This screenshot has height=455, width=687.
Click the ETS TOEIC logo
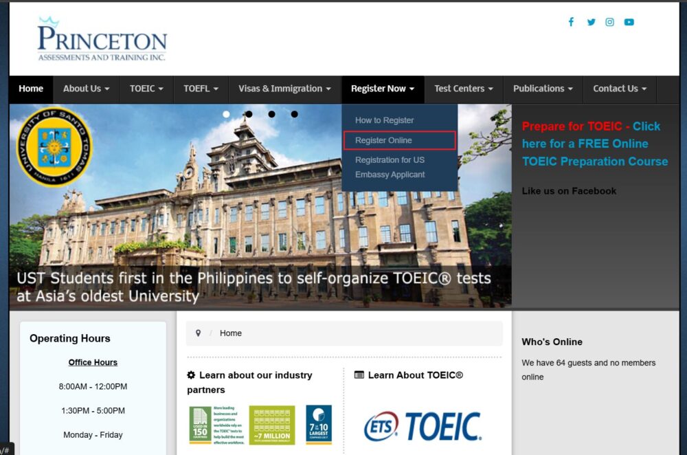point(423,426)
